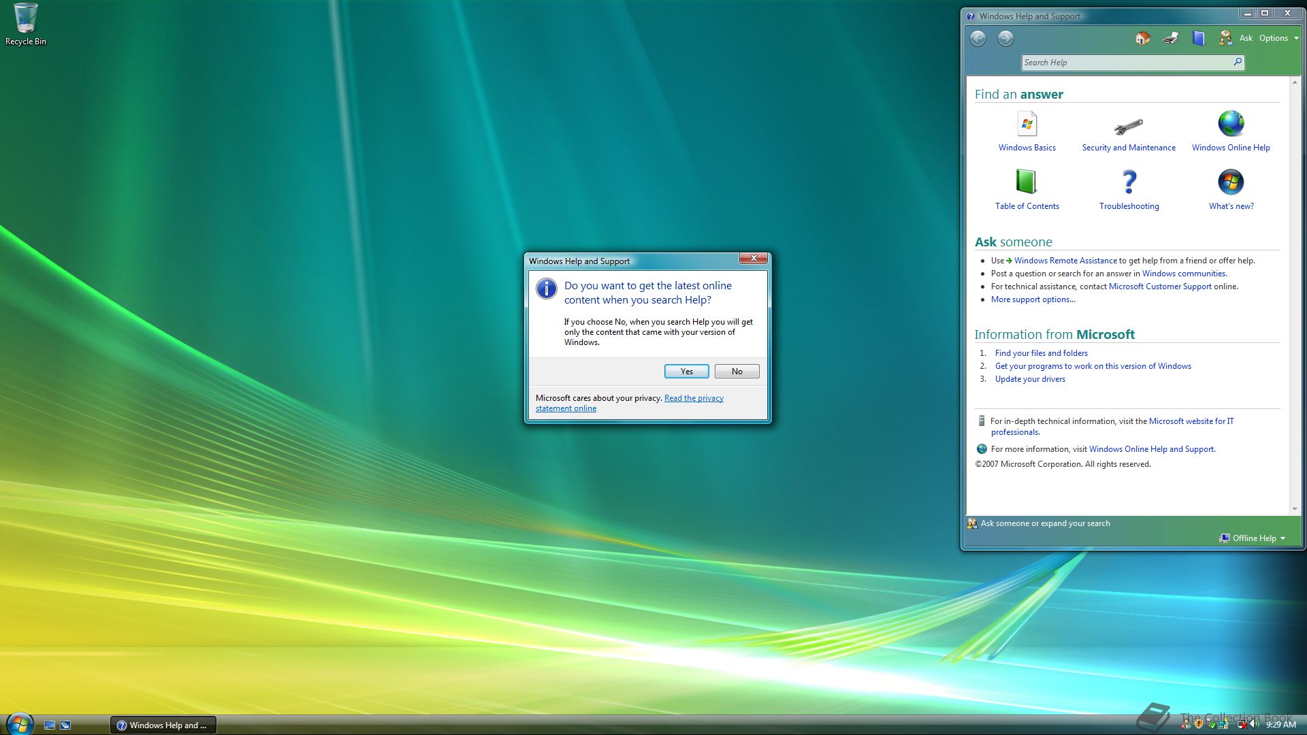
Task: Click the Security and Maintenance text link
Action: (x=1129, y=148)
